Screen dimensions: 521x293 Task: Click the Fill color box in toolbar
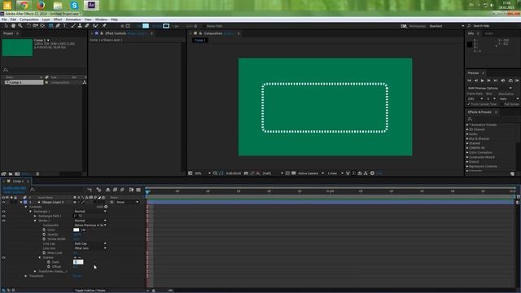pyautogui.click(x=146, y=26)
